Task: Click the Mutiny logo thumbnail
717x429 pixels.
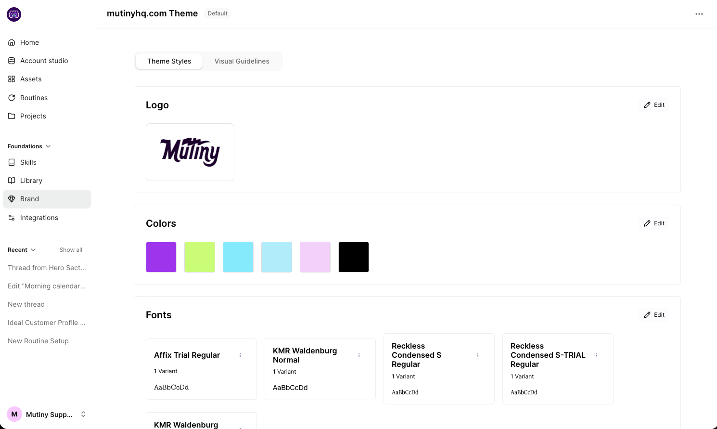Action: tap(190, 152)
